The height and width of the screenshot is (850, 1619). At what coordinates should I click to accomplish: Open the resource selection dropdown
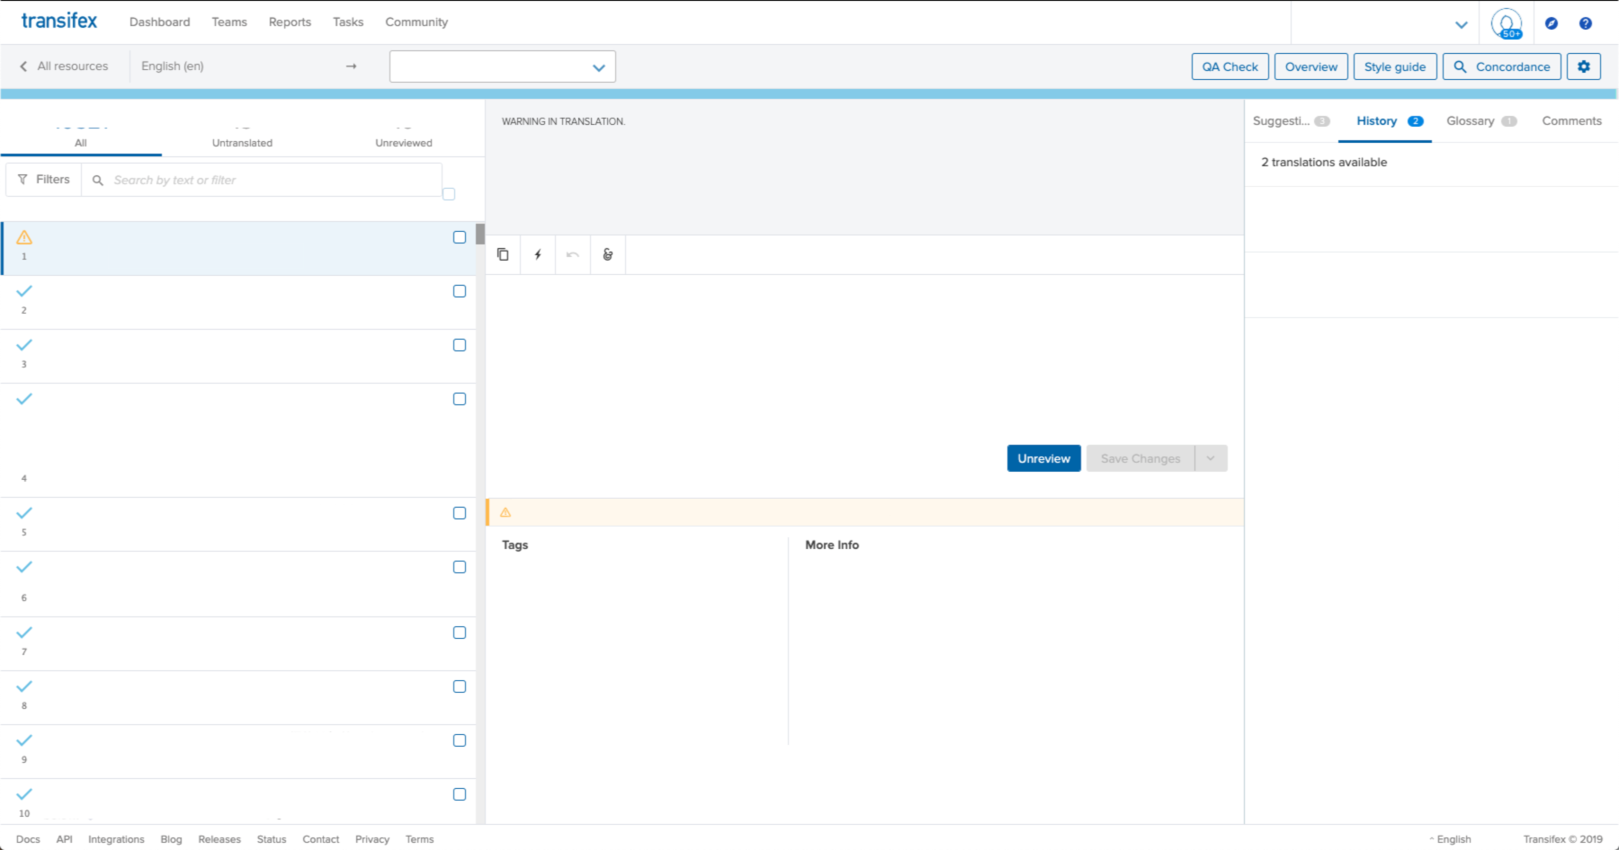click(x=501, y=66)
